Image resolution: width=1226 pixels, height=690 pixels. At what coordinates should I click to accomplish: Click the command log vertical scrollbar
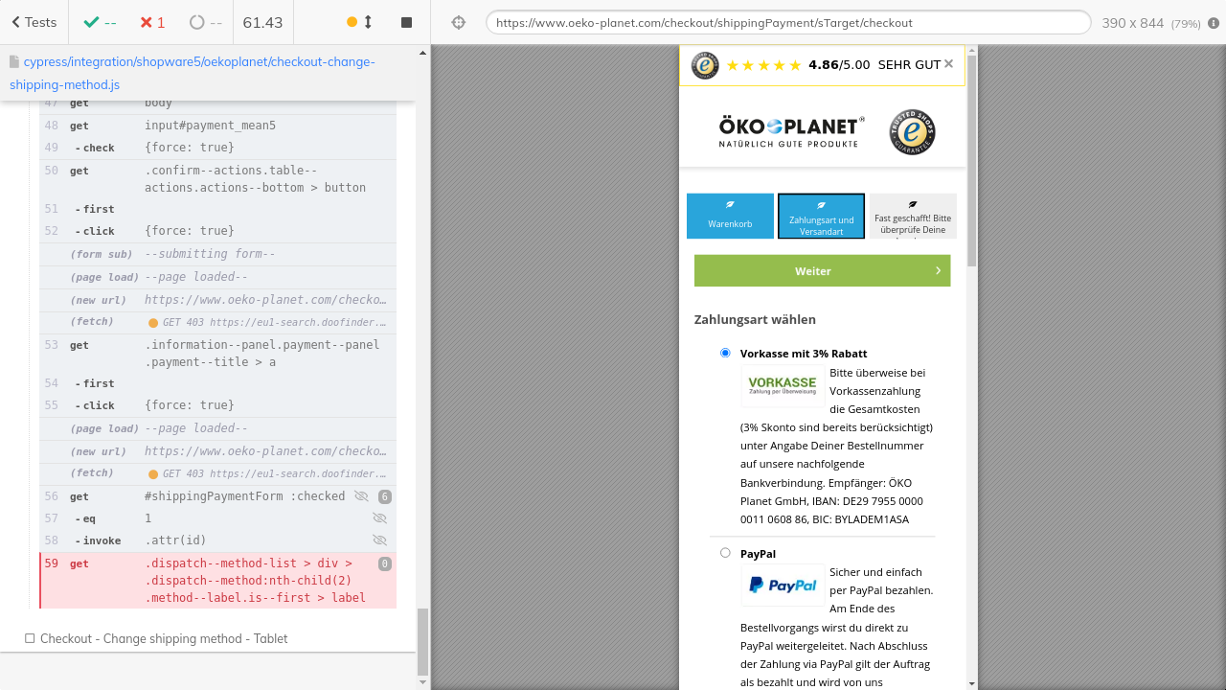tap(422, 642)
